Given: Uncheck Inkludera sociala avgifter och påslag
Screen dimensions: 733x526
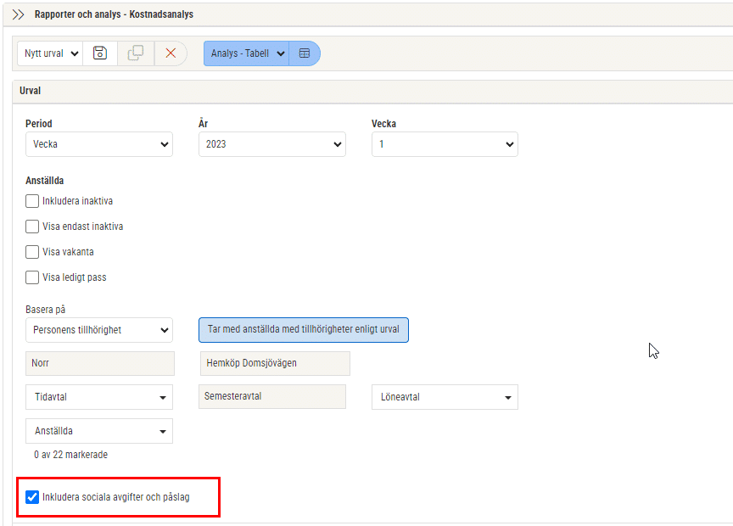Looking at the screenshot, I should point(32,497).
